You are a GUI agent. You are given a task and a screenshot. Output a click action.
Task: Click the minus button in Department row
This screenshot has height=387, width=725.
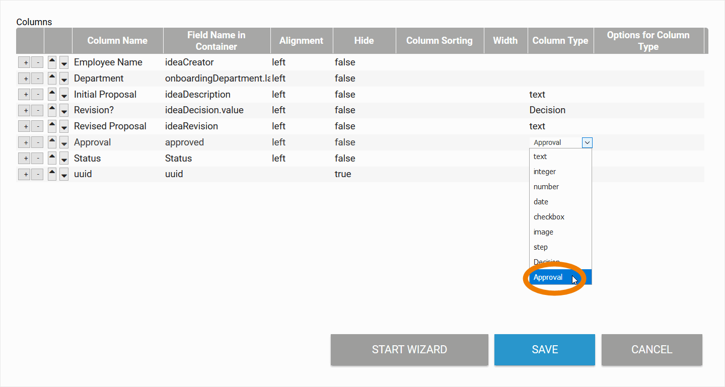37,79
